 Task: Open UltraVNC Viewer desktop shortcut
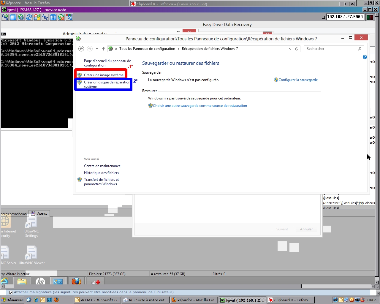(x=31, y=255)
